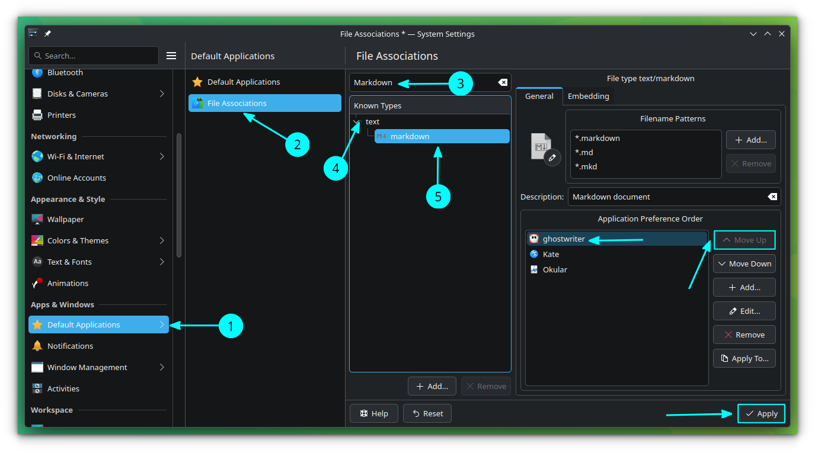Click Add under Application Preference Order
The height and width of the screenshot is (453, 815).
744,287
